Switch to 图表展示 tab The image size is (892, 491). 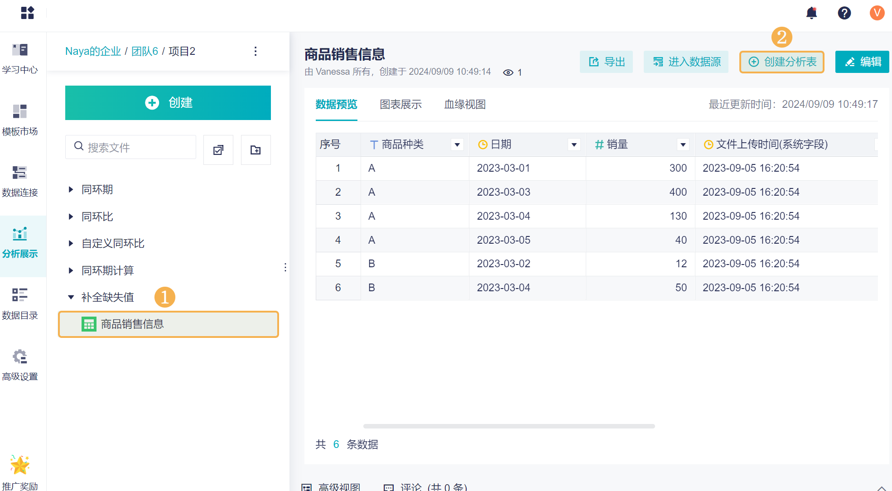[x=400, y=105]
